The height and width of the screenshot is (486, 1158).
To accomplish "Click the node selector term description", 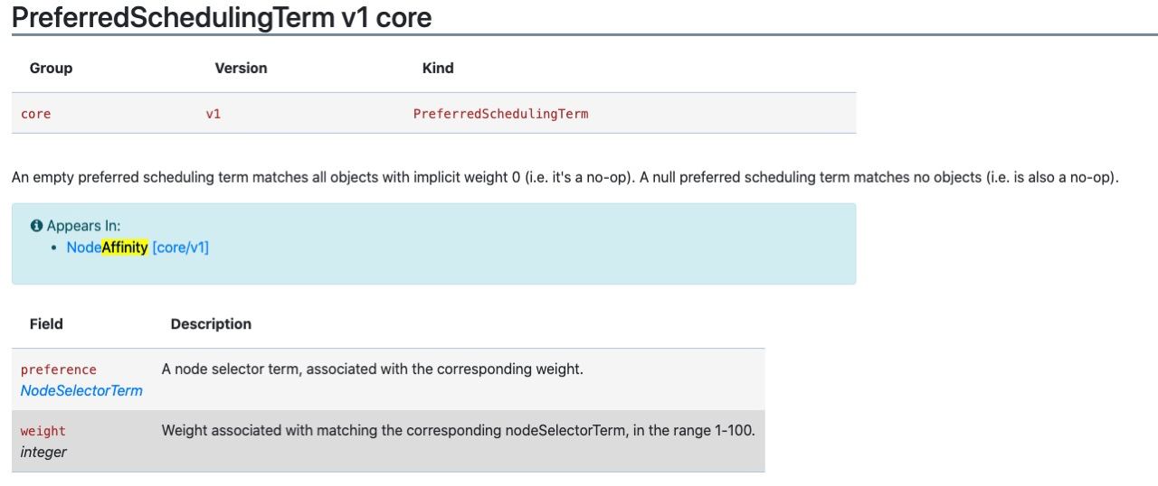I will [x=372, y=369].
